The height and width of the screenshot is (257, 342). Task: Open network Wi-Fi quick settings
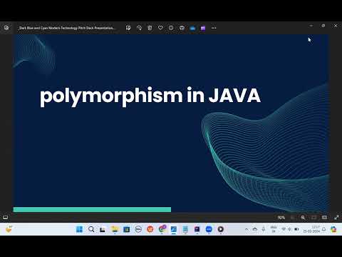click(284, 229)
